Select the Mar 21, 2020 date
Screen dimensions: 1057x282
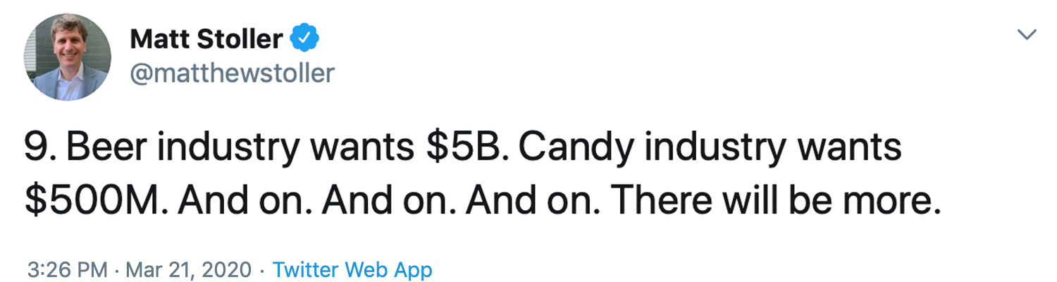pyautogui.click(x=188, y=269)
